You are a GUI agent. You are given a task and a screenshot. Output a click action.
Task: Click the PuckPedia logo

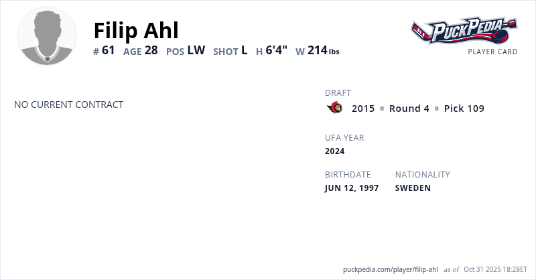coord(464,30)
